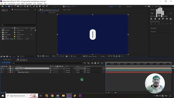Image resolution: width=174 pixels, height=98 pixels.
Task: Select the Rotation tool
Action: click(x=15, y=7)
